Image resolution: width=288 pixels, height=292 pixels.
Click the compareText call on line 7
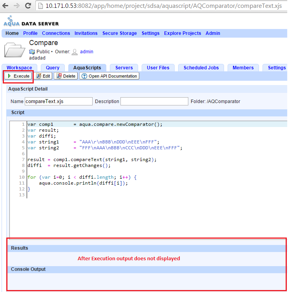pyautogui.click(x=92, y=160)
